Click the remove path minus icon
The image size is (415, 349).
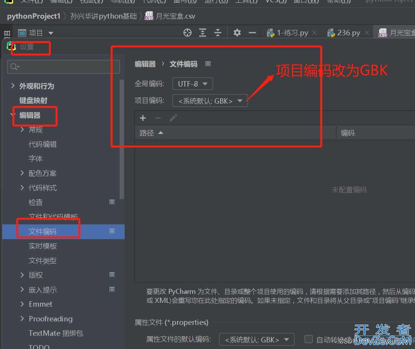click(158, 118)
